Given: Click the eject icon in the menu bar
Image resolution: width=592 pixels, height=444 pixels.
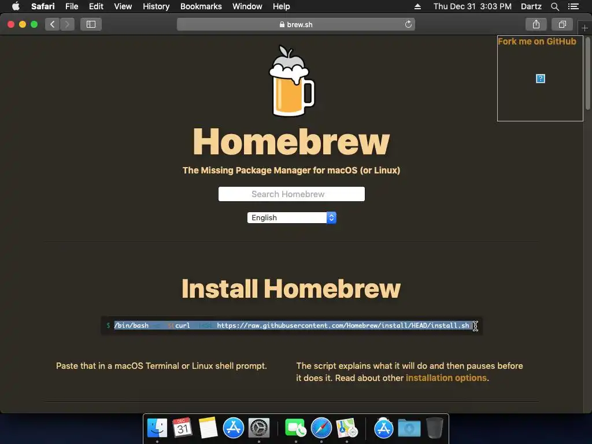Looking at the screenshot, I should point(417,6).
